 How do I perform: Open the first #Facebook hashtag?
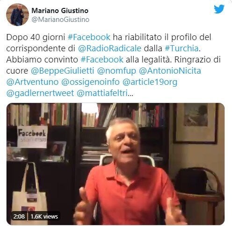click(x=89, y=37)
